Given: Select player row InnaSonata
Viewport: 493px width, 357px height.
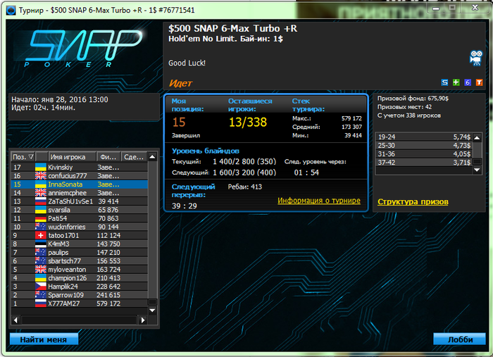Looking at the screenshot, I should click(80, 184).
